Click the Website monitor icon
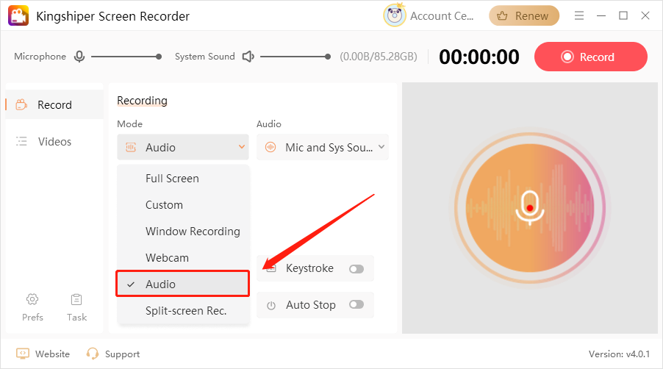Viewport: 663px width, 369px height. (x=22, y=354)
